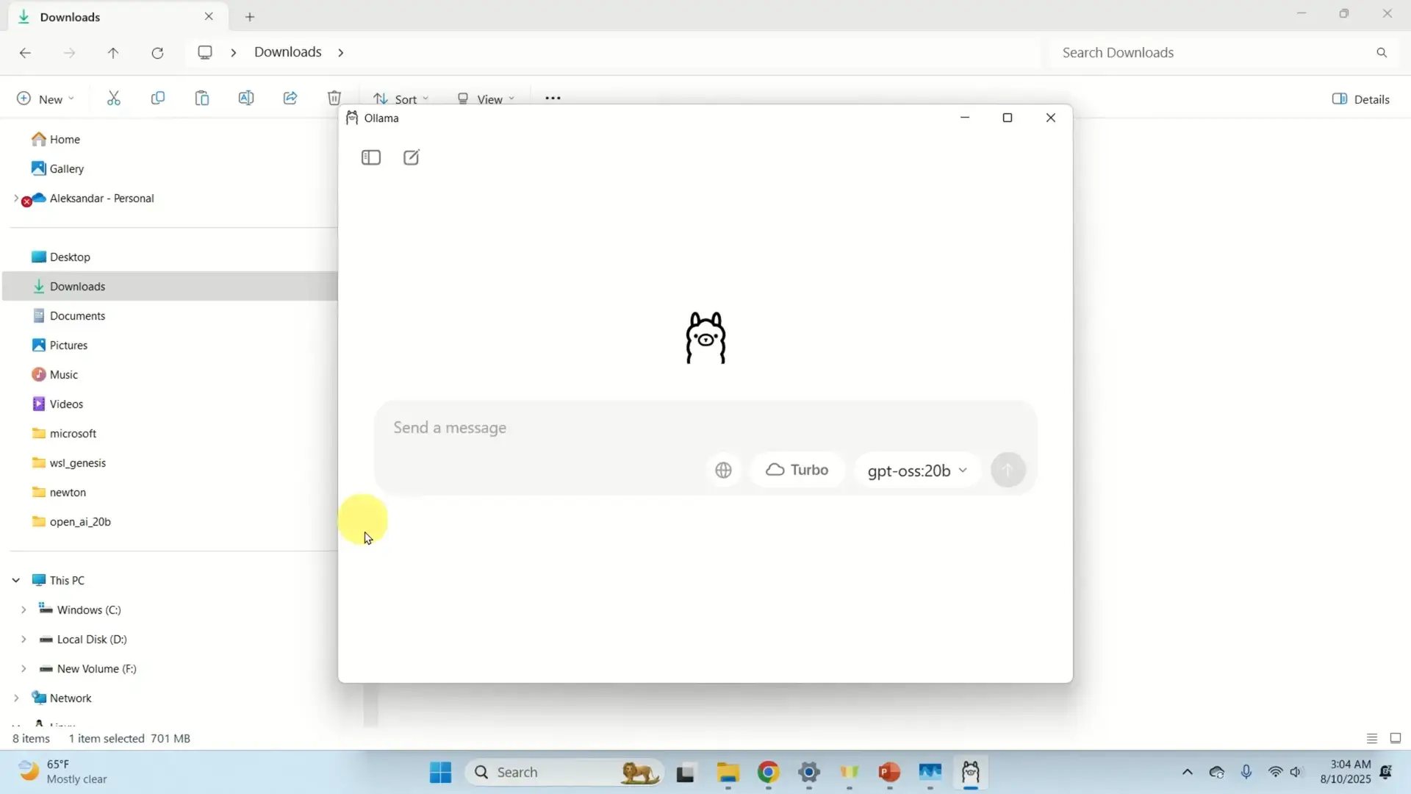Viewport: 1411px width, 794px height.
Task: Select Documents in navigation pane
Action: coord(77,315)
